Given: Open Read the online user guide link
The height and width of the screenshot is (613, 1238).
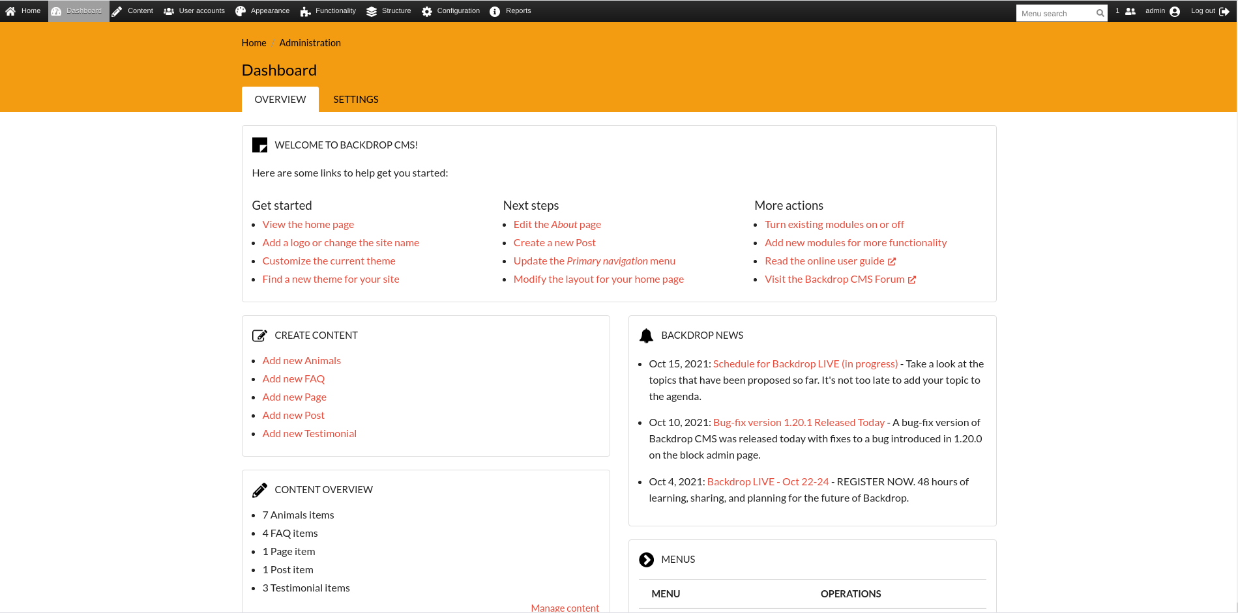Looking at the screenshot, I should [825, 261].
